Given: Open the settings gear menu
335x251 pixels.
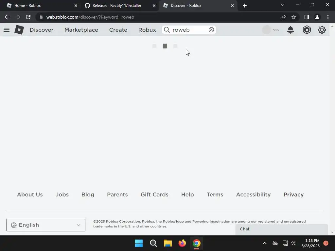Looking at the screenshot, I should [322, 30].
